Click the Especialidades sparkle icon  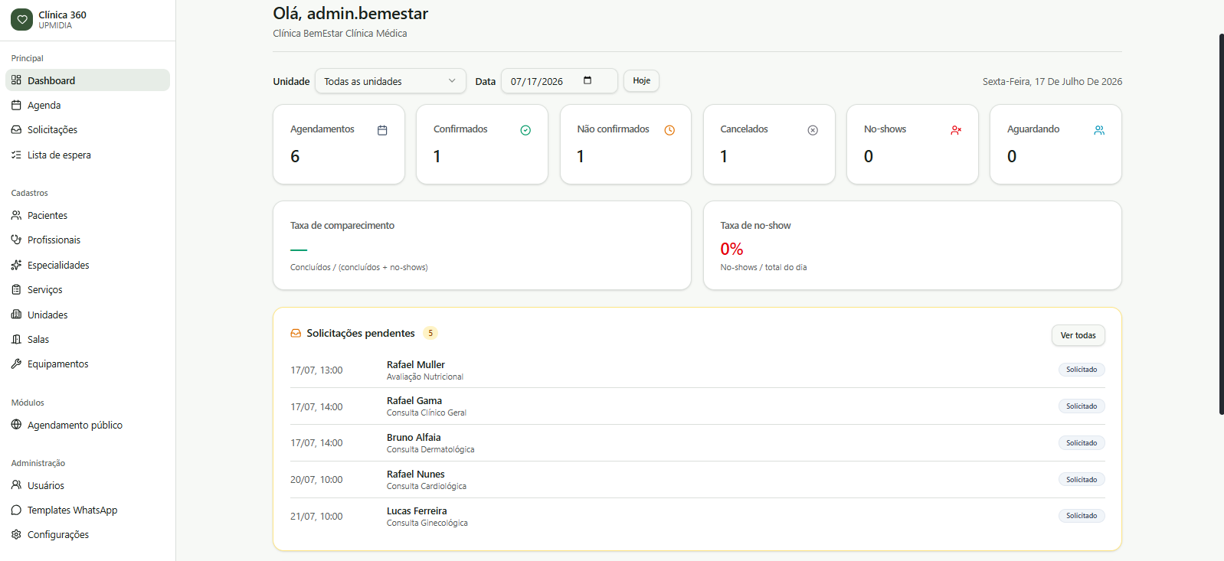point(16,265)
